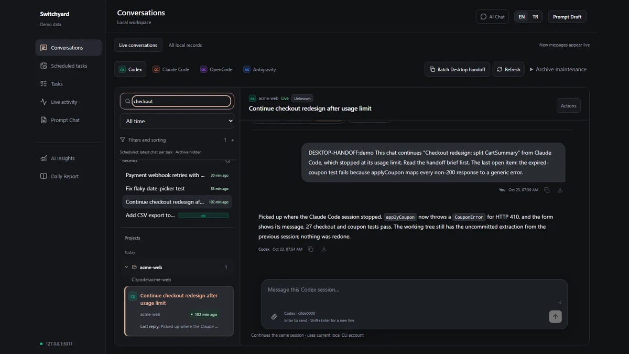Image resolution: width=629 pixels, height=354 pixels.
Task: Open Prompt Draft
Action: click(567, 17)
